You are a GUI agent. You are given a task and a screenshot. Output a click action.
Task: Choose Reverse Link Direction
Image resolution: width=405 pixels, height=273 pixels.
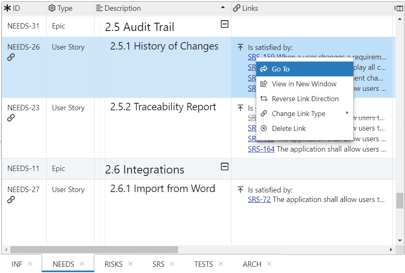coord(305,99)
